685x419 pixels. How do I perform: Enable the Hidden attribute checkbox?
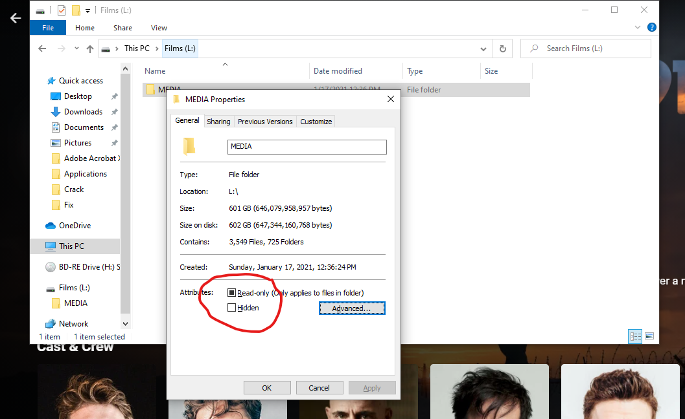[231, 307]
